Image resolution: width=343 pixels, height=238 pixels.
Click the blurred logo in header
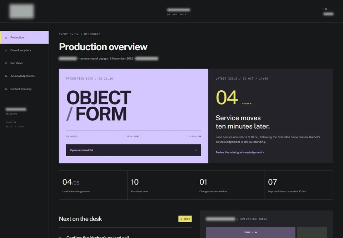pyautogui.click(x=22, y=11)
